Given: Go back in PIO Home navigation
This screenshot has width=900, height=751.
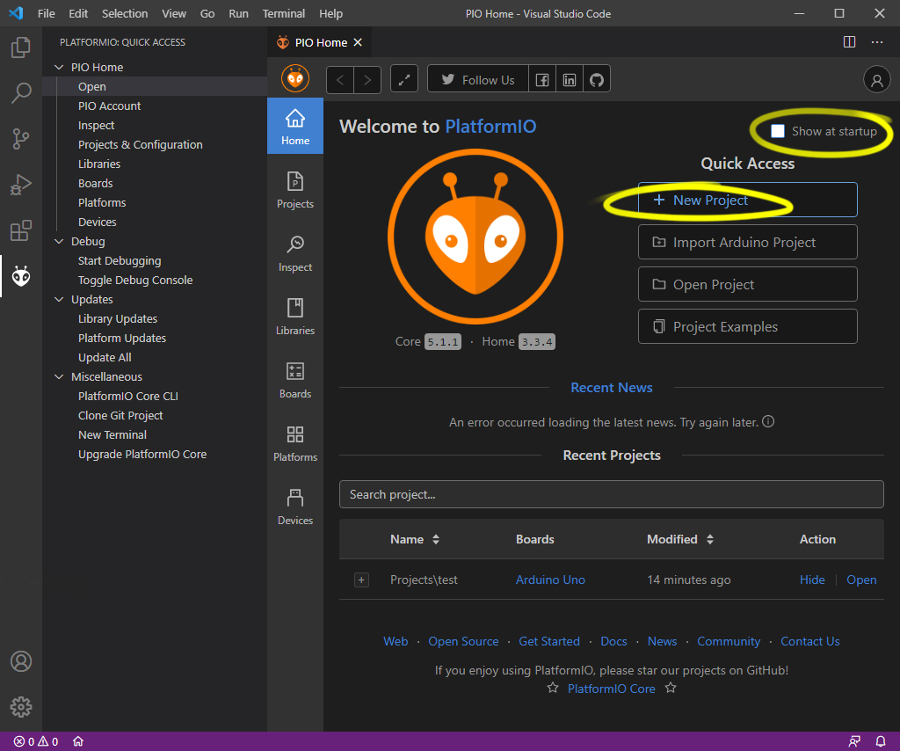Looking at the screenshot, I should tap(340, 80).
